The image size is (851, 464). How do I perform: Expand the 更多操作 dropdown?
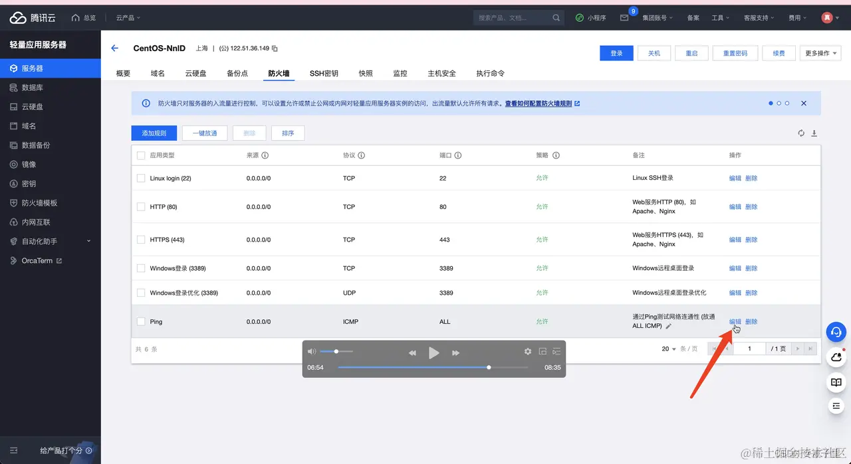(x=821, y=53)
